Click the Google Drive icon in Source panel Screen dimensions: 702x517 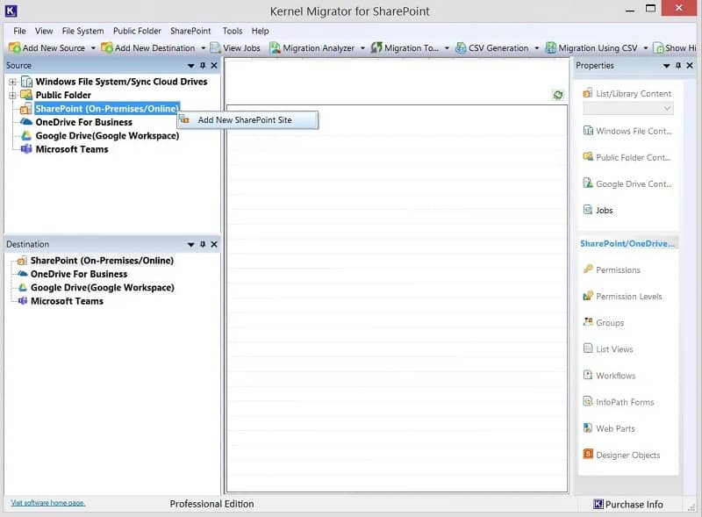point(26,135)
